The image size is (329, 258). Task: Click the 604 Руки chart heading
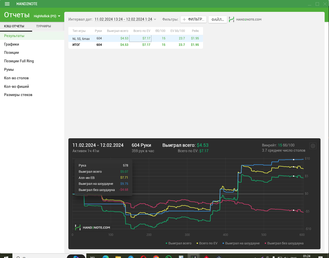coord(141,145)
